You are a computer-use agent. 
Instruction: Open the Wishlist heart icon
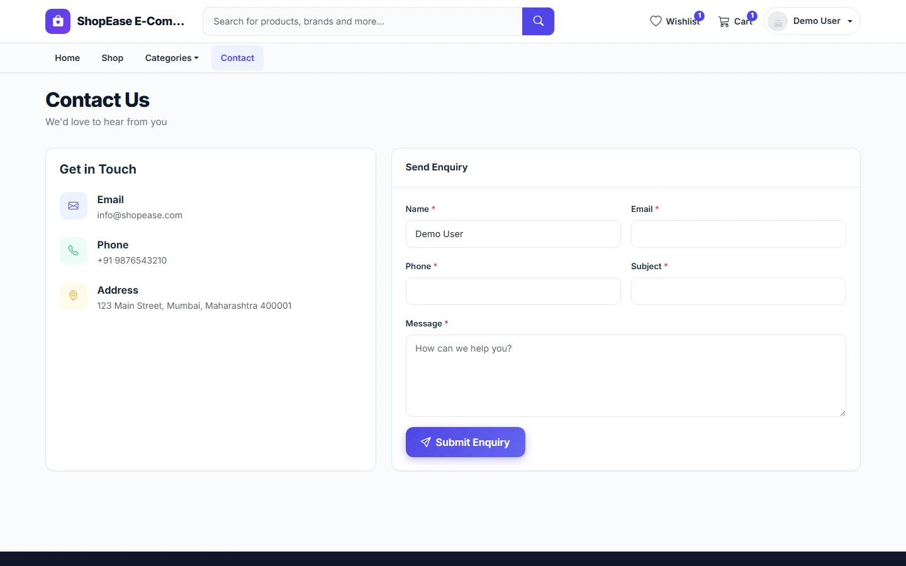click(x=656, y=21)
